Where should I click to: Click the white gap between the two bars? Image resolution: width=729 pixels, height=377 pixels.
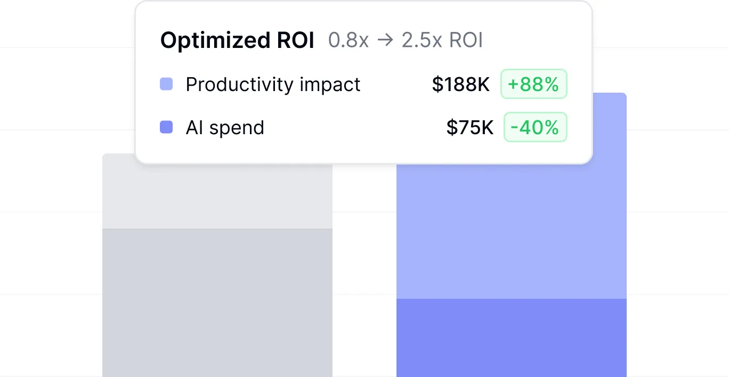click(x=365, y=266)
